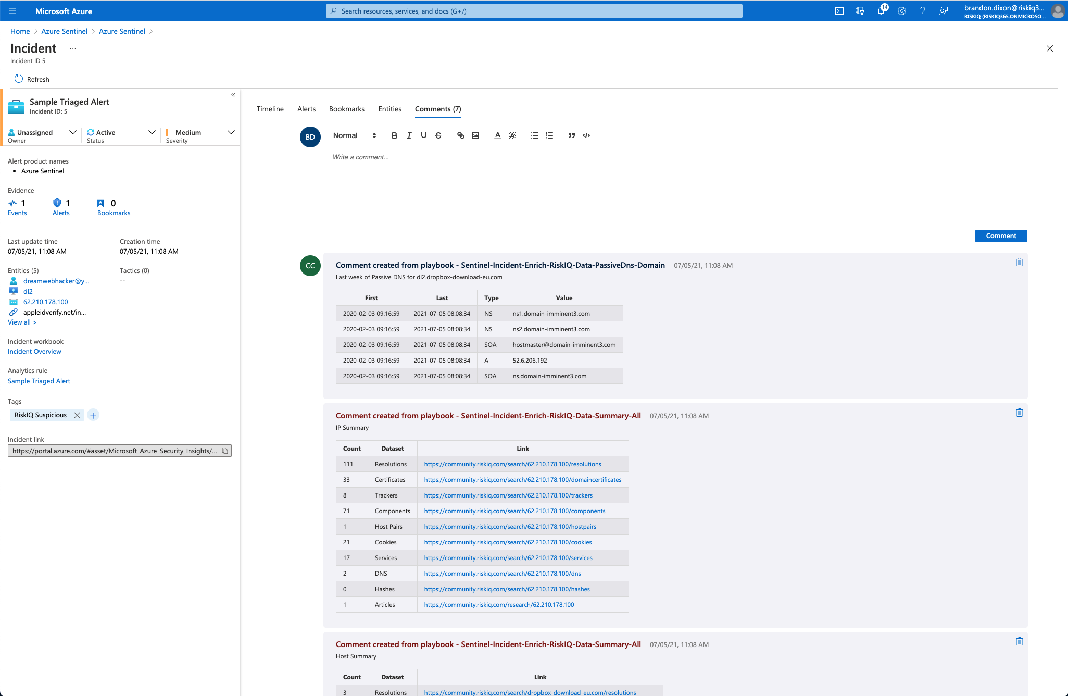Insert an image in the comment
Viewport: 1068px width, 696px height.
(x=475, y=135)
